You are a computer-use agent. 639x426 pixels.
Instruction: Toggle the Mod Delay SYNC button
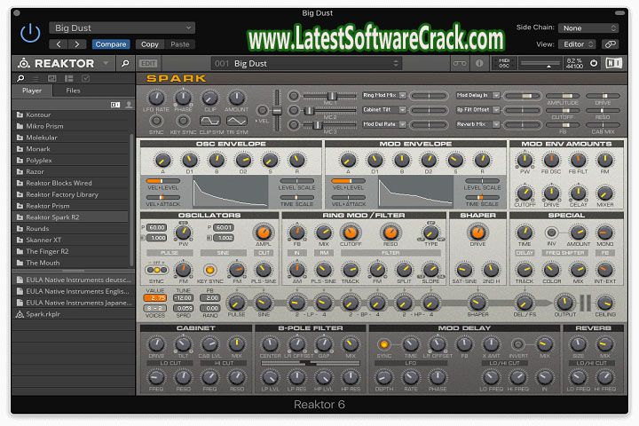point(383,344)
